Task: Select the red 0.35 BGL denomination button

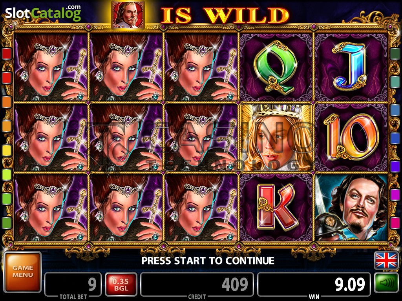Action: click(121, 285)
